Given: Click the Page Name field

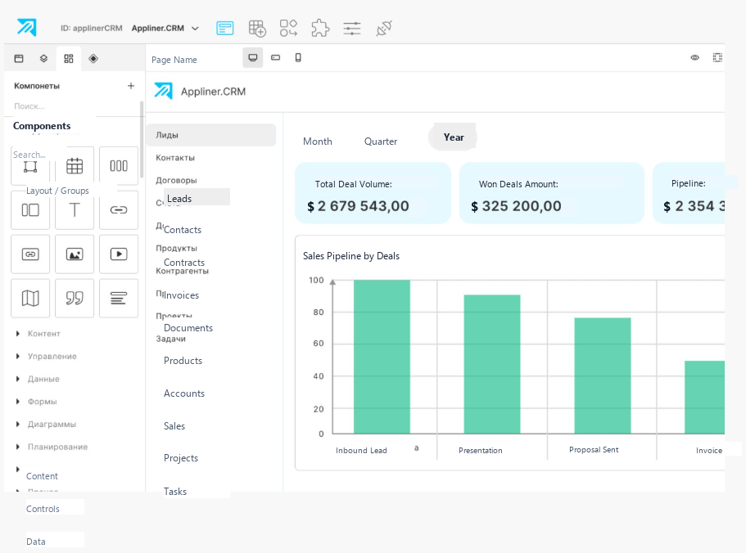Looking at the screenshot, I should [174, 60].
